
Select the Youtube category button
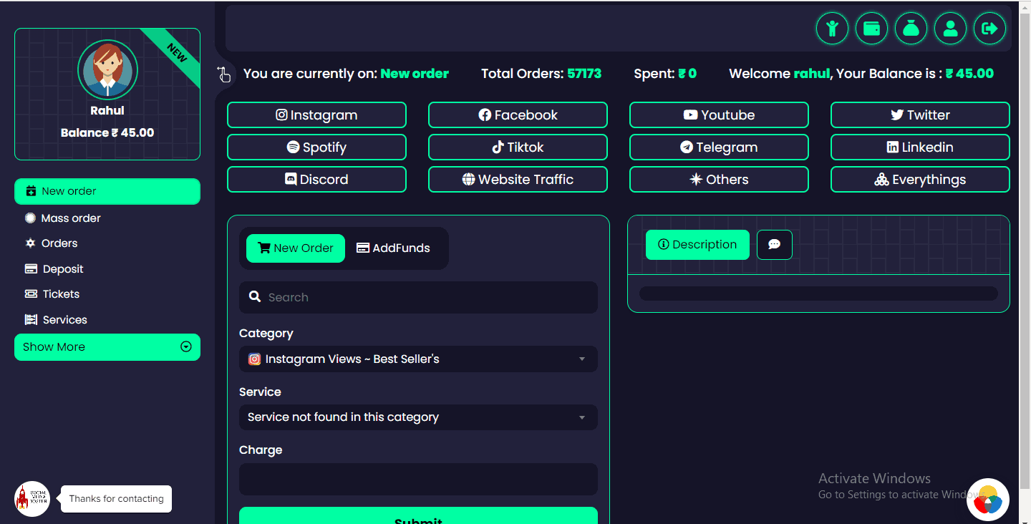click(719, 115)
